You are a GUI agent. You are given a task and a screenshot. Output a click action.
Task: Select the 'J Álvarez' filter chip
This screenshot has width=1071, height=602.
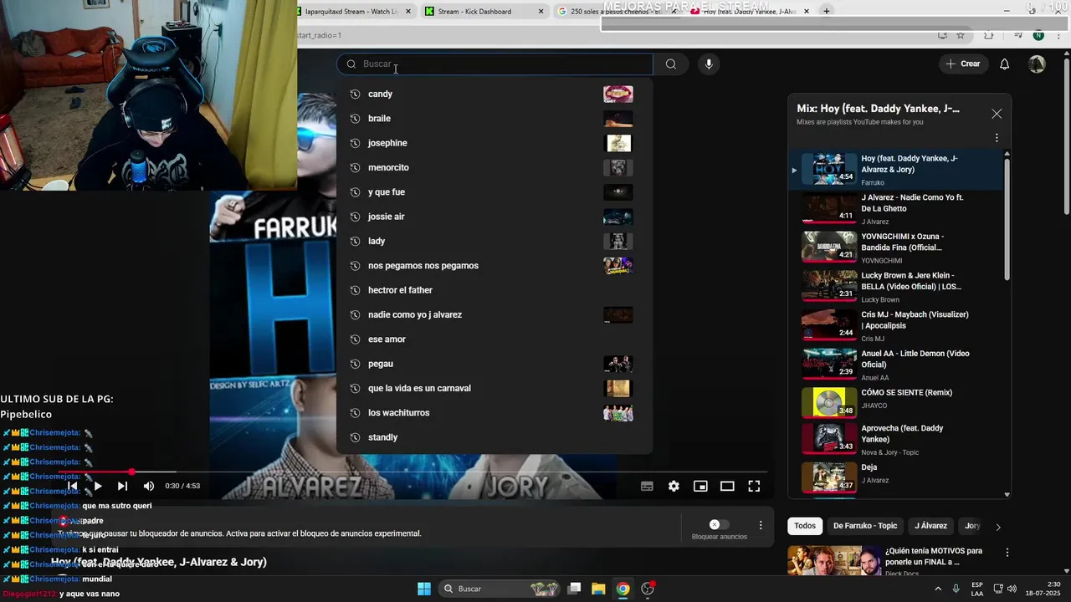(930, 526)
